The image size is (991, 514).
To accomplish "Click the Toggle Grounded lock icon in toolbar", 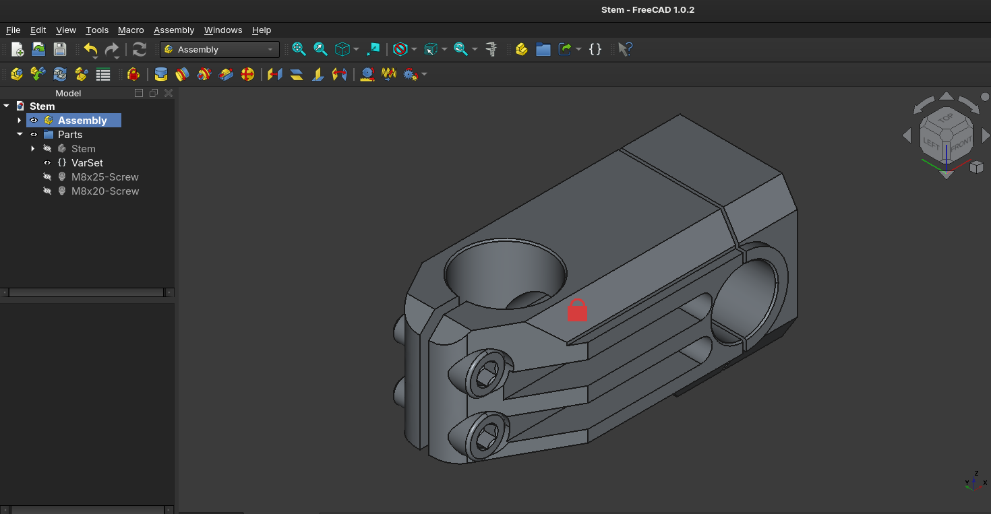I will pyautogui.click(x=133, y=74).
